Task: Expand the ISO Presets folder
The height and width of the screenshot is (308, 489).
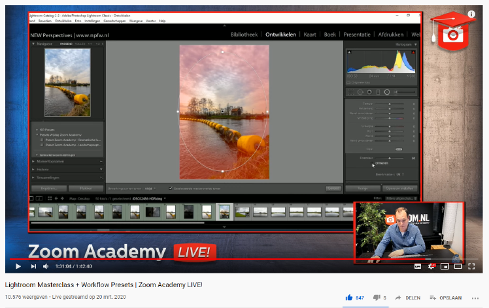Action: click(x=37, y=130)
